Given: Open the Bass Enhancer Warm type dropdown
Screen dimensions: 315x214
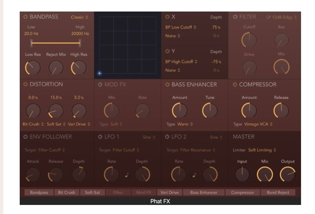Looking at the screenshot, I should click(185, 124).
